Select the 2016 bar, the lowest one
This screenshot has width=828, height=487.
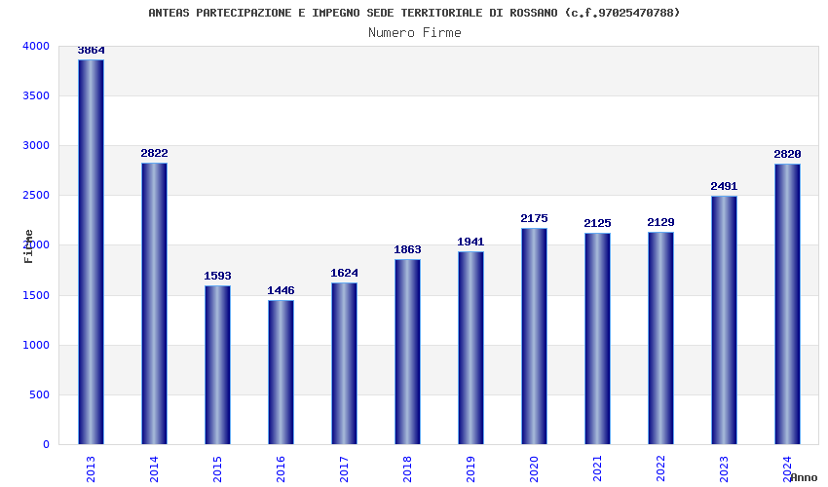[x=281, y=372]
